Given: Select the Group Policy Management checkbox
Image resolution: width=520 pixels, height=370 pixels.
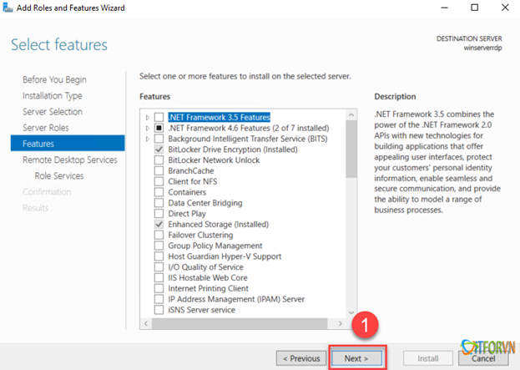Looking at the screenshot, I should 159,246.
